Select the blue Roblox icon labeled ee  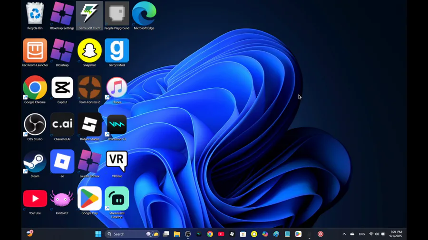62,164
